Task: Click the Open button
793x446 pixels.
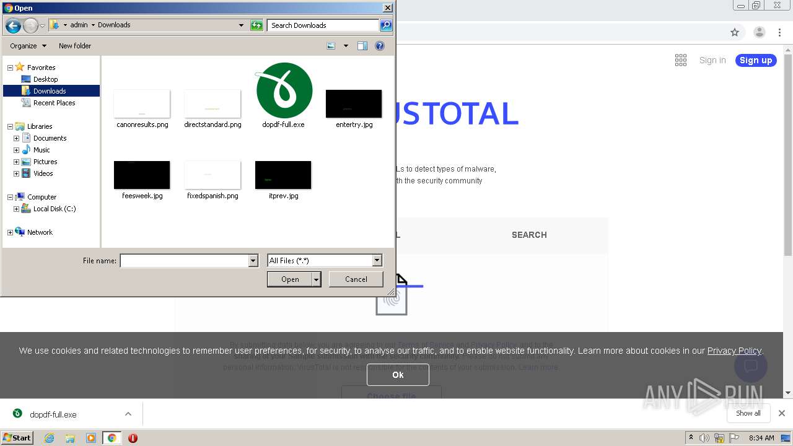Action: (290, 279)
